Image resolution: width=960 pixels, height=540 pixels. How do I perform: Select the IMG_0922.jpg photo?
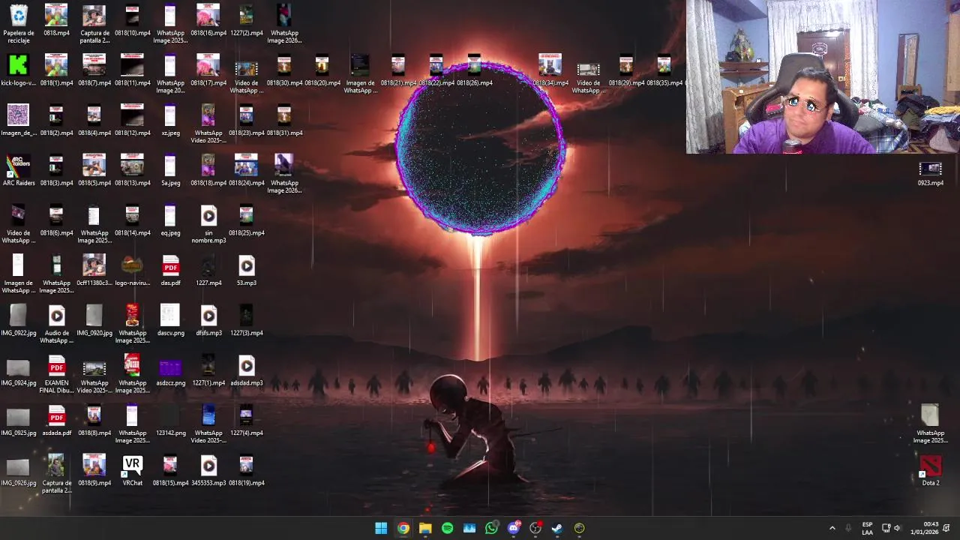coord(18,320)
